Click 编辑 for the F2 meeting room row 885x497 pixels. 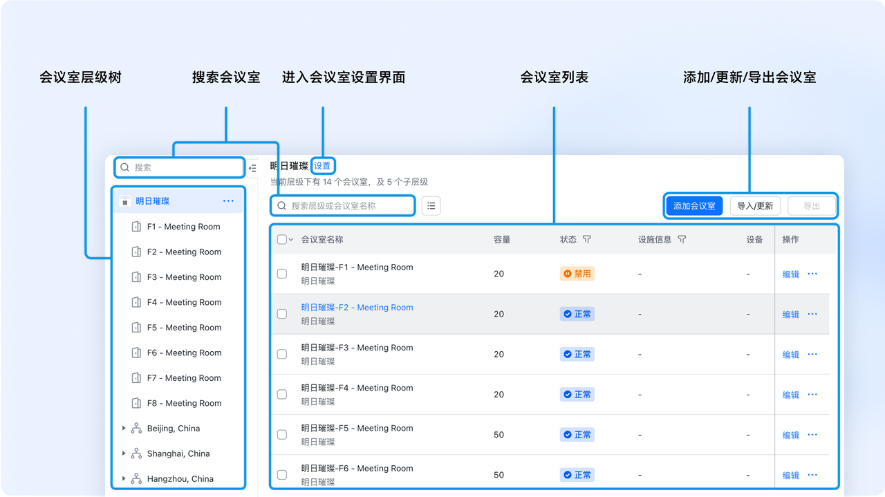pos(791,315)
